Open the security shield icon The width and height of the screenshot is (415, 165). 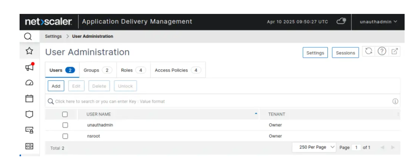(x=29, y=114)
